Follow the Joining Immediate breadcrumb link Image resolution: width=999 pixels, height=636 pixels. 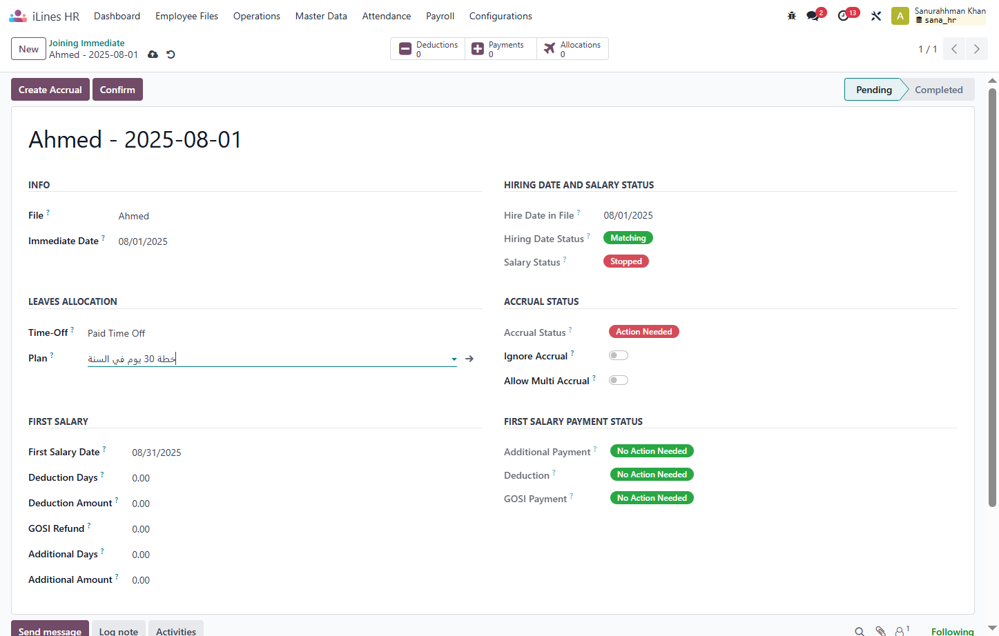tap(86, 43)
